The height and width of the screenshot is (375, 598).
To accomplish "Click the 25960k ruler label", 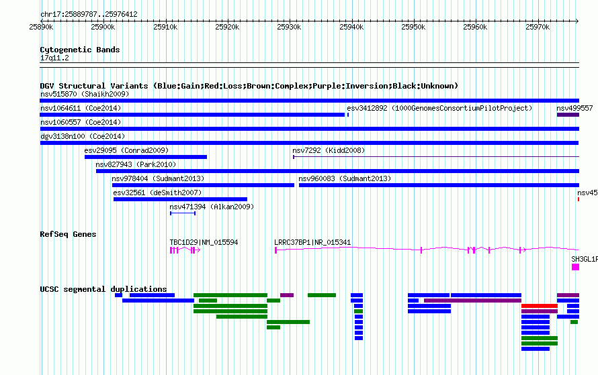I will point(475,27).
